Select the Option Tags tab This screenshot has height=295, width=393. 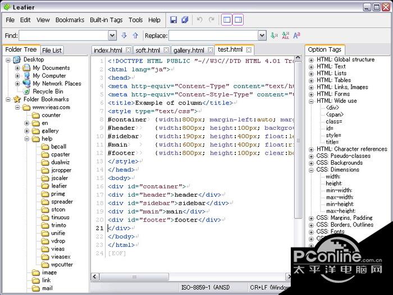tap(325, 49)
